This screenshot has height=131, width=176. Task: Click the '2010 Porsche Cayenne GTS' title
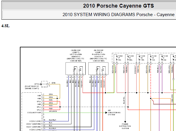point(118,6)
